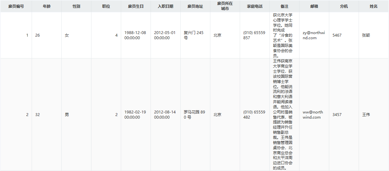Select extension 3457
389x171 pixels.
pos(344,114)
